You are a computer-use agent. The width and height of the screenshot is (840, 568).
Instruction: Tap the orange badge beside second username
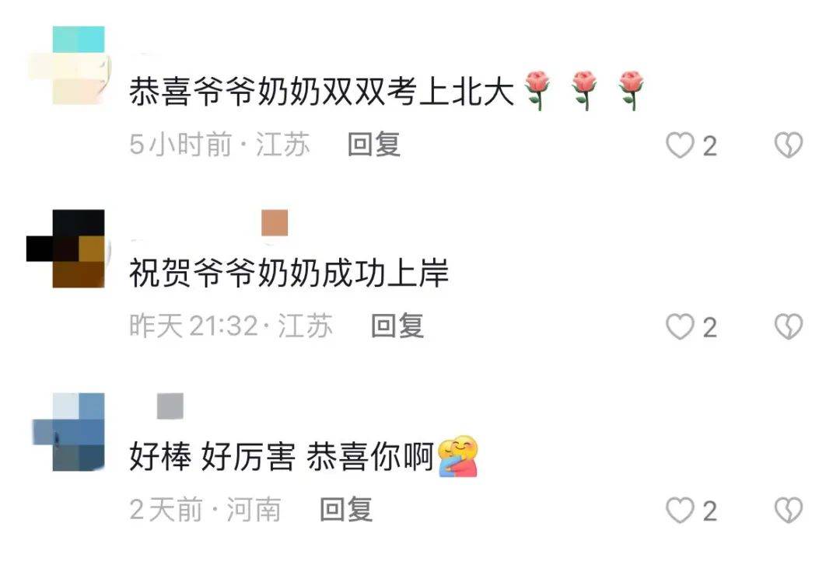click(x=275, y=223)
